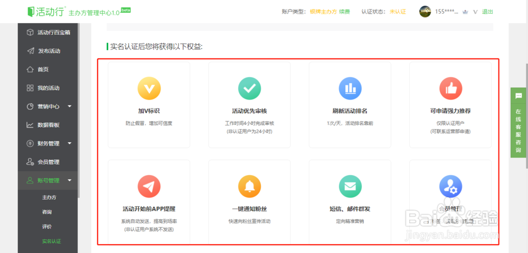Select the 主办方 submenu item

tap(49, 198)
